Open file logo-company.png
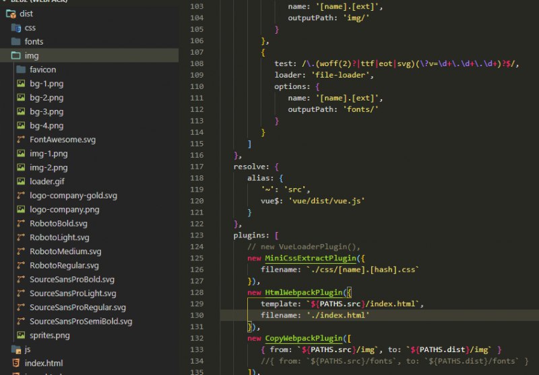The width and height of the screenshot is (539, 375). 64,210
